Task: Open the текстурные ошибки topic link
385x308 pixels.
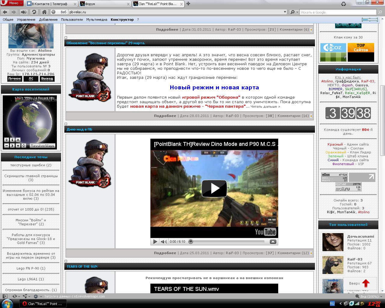Action: [31, 165]
